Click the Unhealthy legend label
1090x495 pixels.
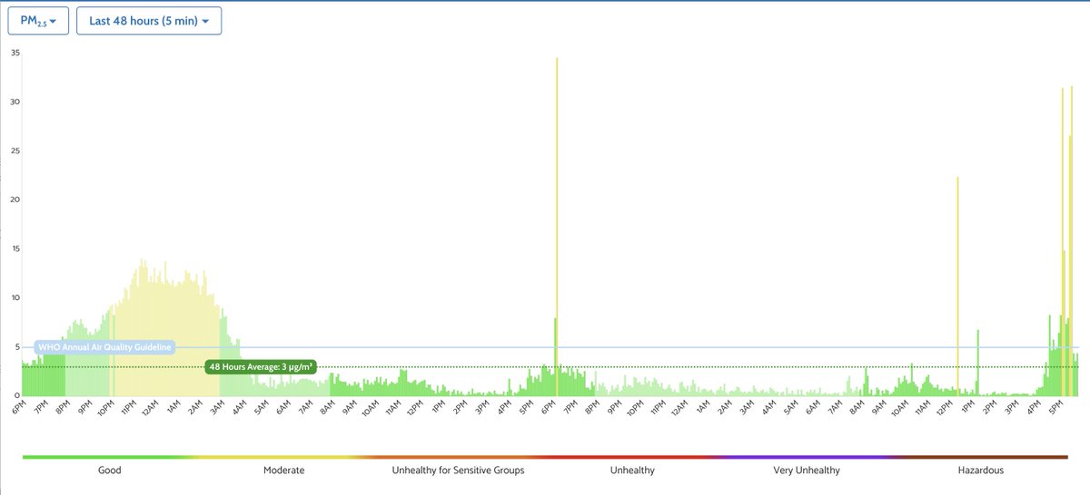click(632, 471)
